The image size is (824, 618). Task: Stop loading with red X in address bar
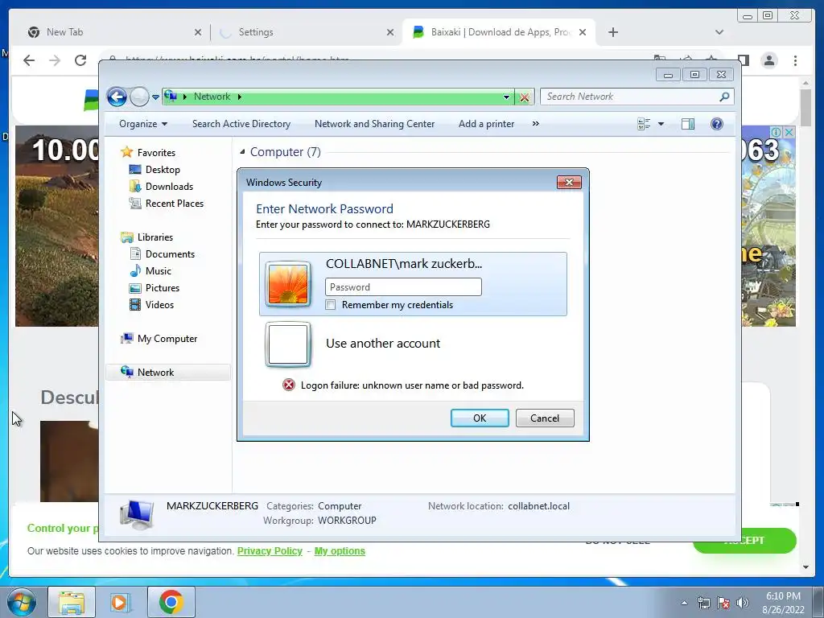(x=524, y=97)
